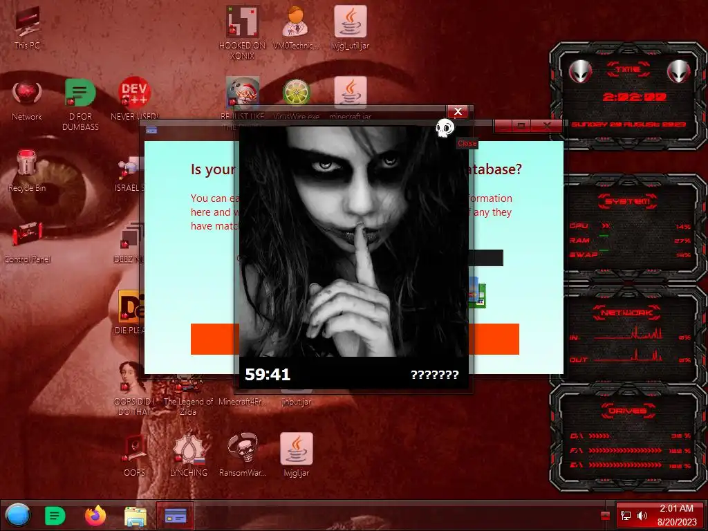The height and width of the screenshot is (531, 708).
Task: Close the scary image popup with X
Action: 458,111
